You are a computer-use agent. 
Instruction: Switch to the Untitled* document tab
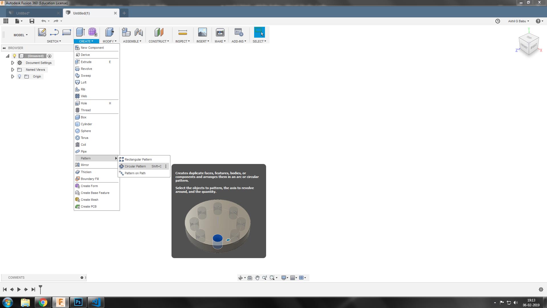[x=23, y=13]
